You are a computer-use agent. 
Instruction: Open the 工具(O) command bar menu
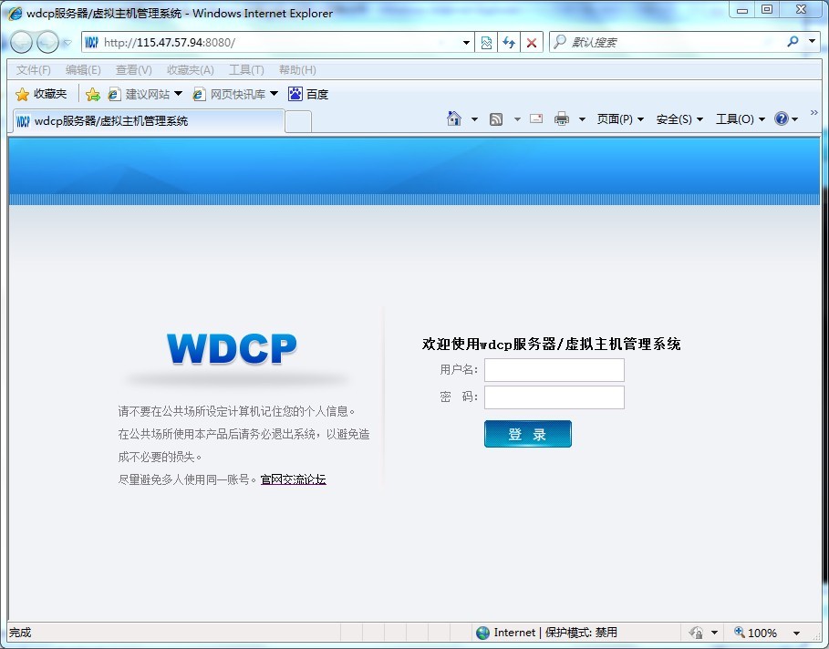click(741, 118)
